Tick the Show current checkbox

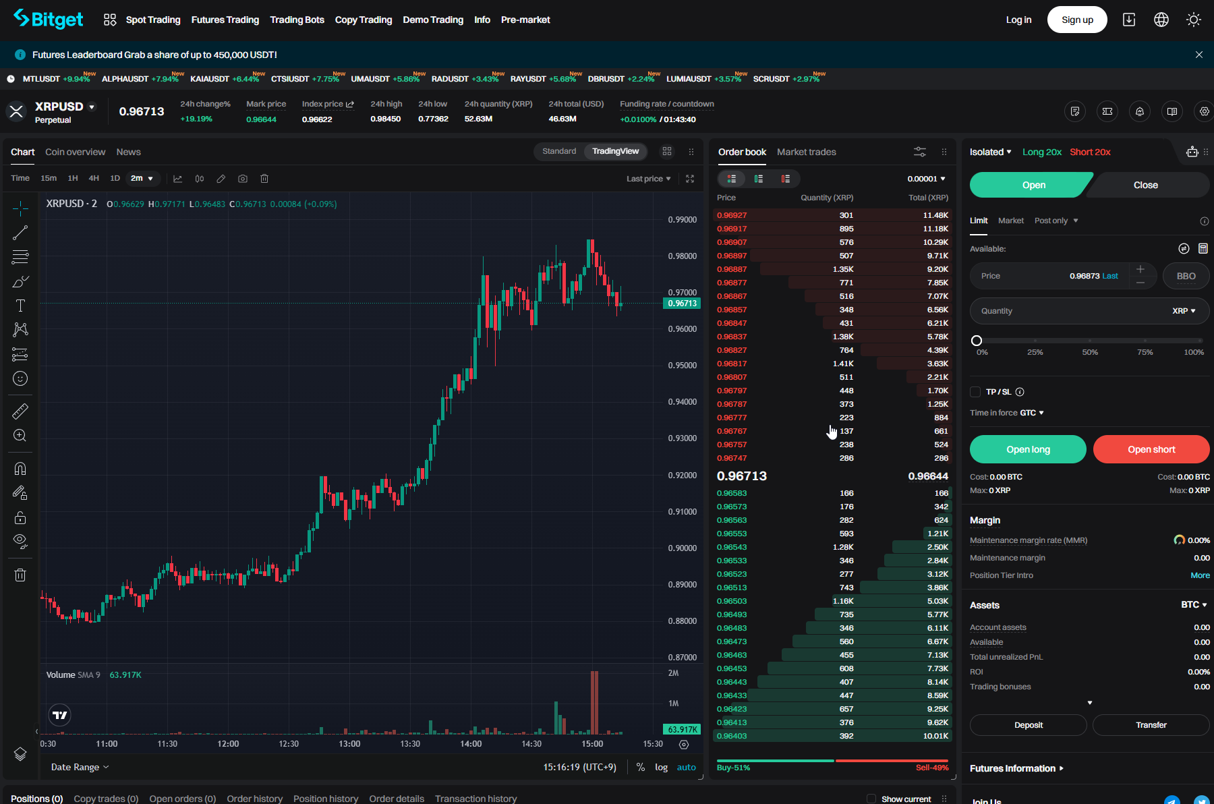click(871, 799)
